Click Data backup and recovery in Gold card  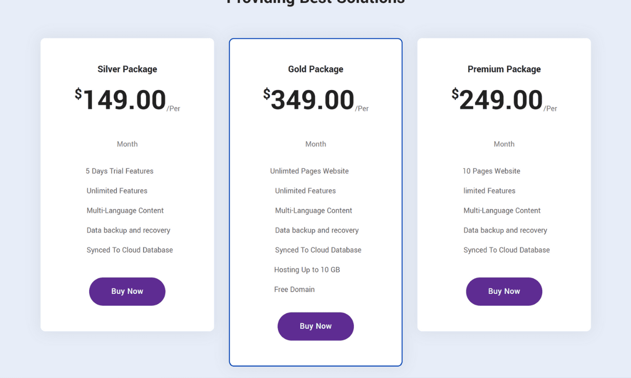317,230
